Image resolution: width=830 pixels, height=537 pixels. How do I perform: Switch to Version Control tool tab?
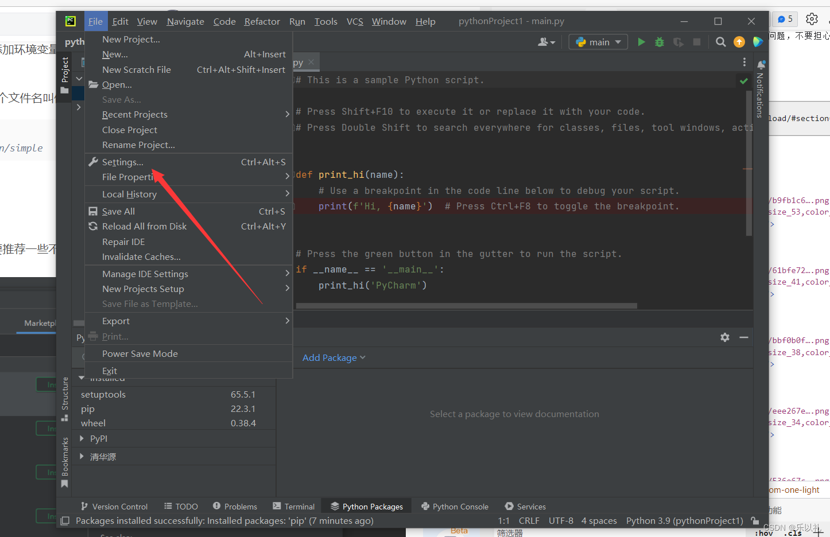click(x=114, y=506)
